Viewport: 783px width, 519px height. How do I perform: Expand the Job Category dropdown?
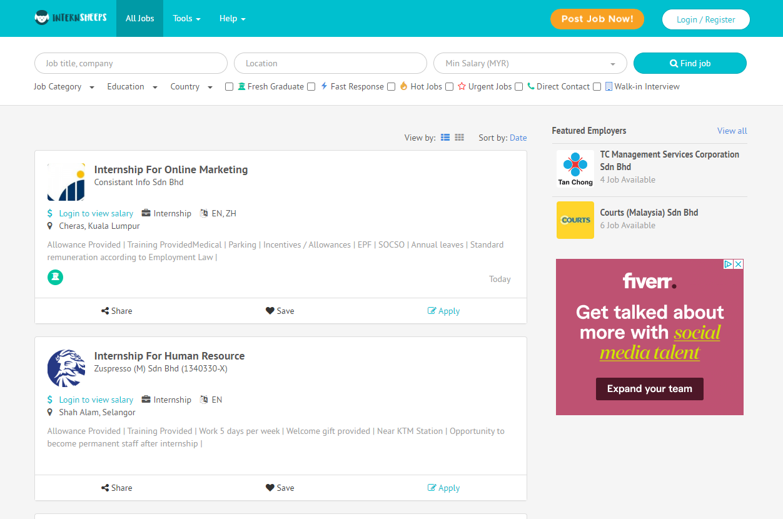pyautogui.click(x=64, y=87)
